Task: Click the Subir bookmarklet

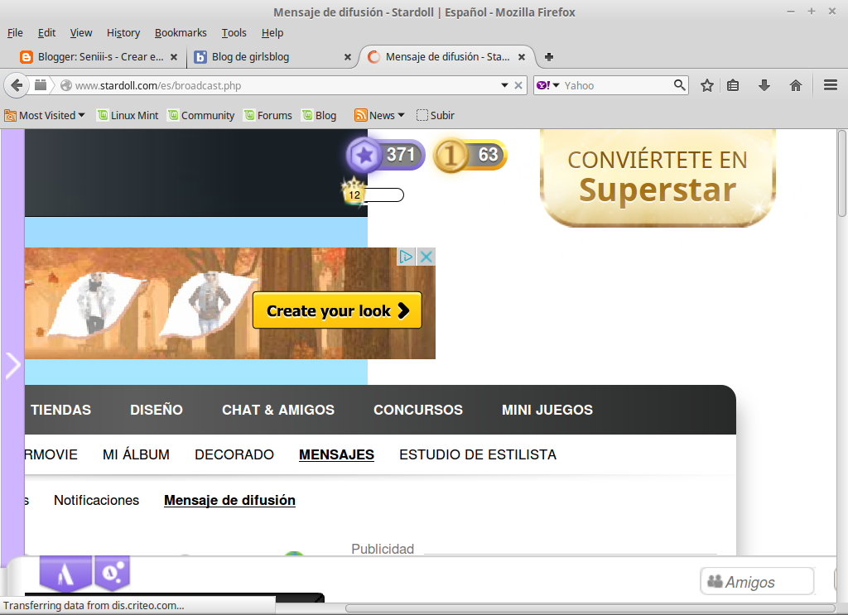Action: tap(436, 115)
